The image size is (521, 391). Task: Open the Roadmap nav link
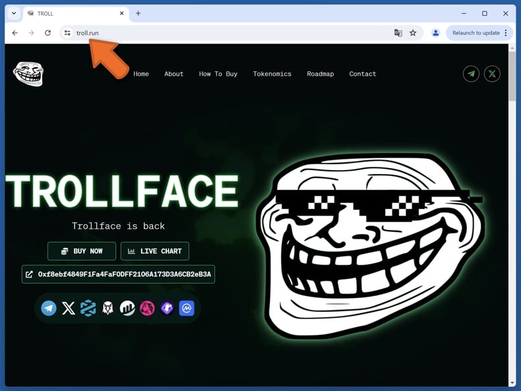point(321,74)
